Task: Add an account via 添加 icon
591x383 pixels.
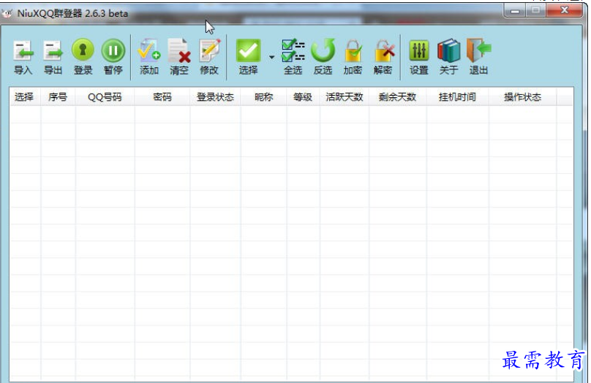Action: [149, 56]
